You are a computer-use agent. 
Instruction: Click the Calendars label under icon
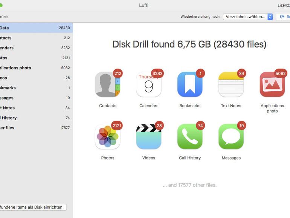pos(149,106)
